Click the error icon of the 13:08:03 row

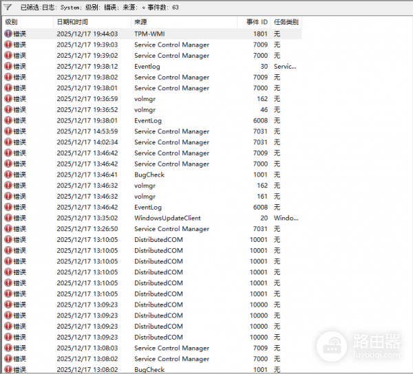[x=8, y=348]
